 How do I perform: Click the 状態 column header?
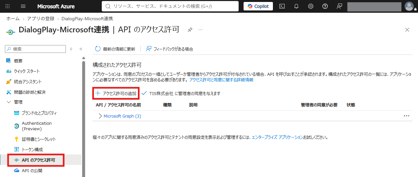[351, 105]
